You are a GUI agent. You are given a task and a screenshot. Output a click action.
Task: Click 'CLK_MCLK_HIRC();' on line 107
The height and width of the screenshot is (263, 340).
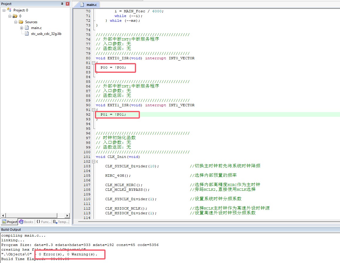[124, 185]
